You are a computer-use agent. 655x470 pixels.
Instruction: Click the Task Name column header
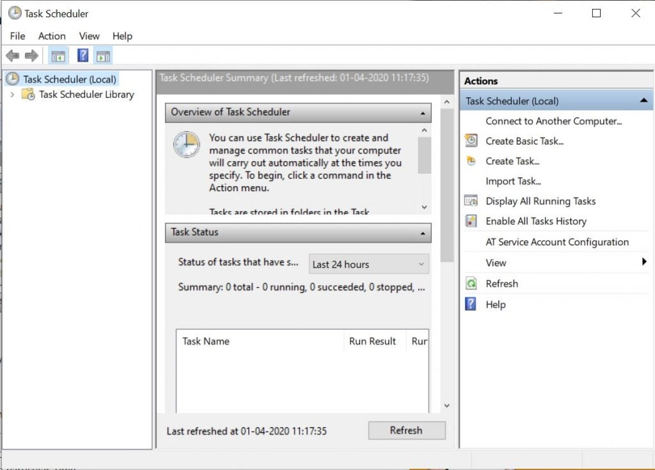point(205,341)
